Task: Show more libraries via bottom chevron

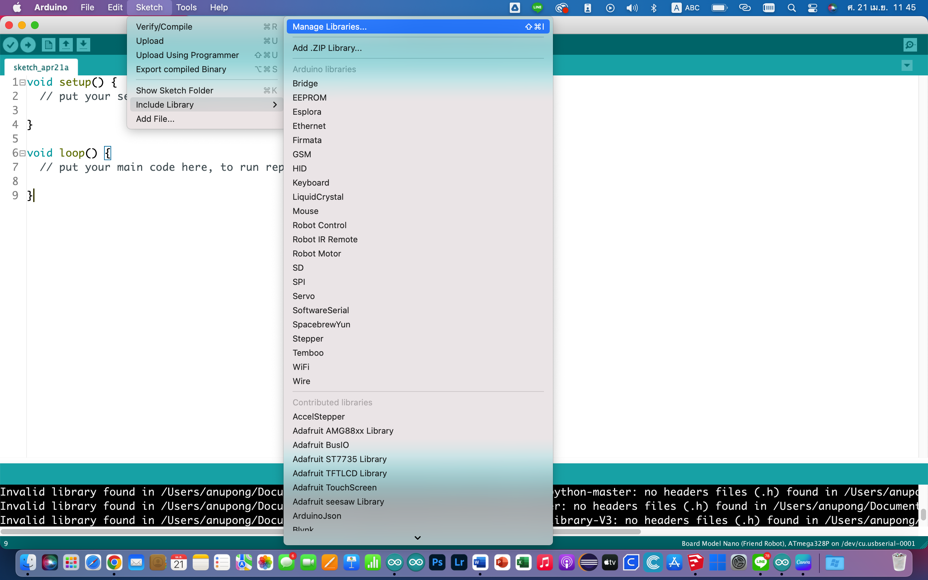Action: point(418,538)
